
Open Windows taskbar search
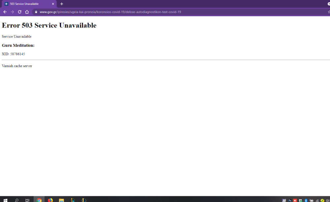pyautogui.click(x=16, y=200)
